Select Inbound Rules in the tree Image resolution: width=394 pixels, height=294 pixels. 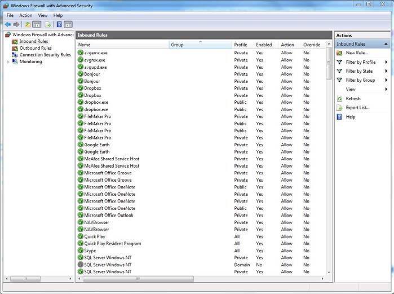click(34, 42)
